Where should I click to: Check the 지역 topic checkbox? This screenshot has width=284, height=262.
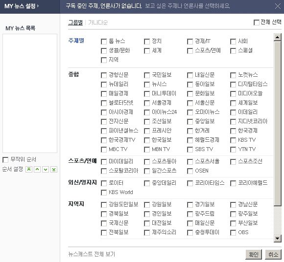pos(104,60)
